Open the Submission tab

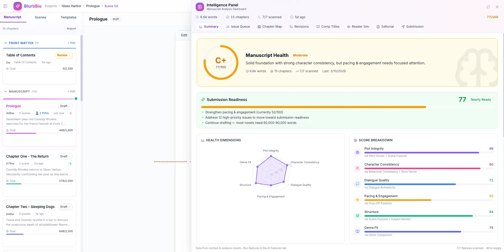412,27
